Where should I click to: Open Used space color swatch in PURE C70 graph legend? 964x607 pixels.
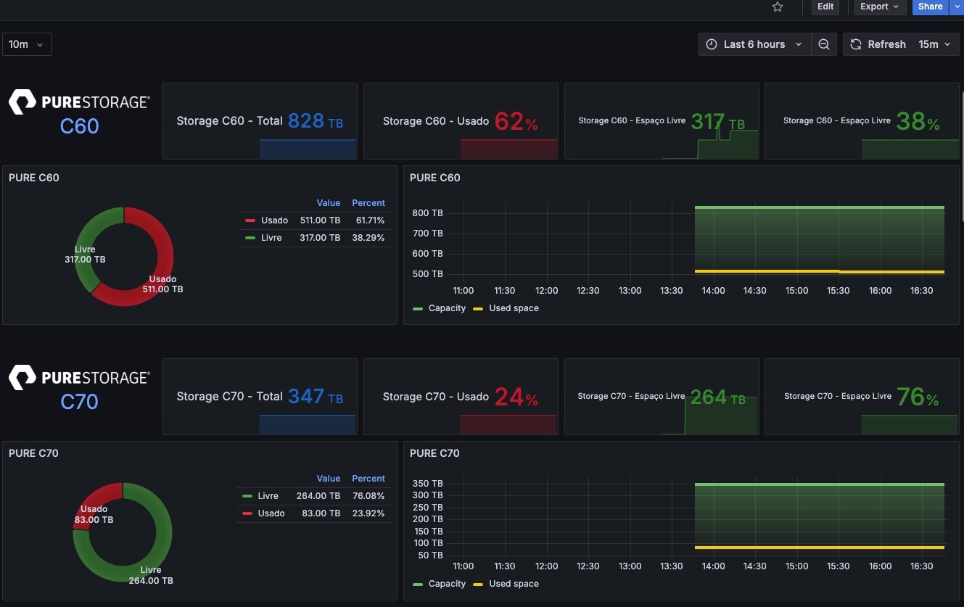478,584
